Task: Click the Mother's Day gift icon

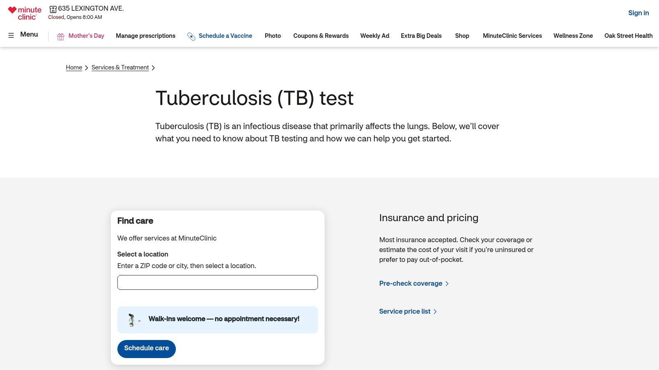Action: pos(61,37)
